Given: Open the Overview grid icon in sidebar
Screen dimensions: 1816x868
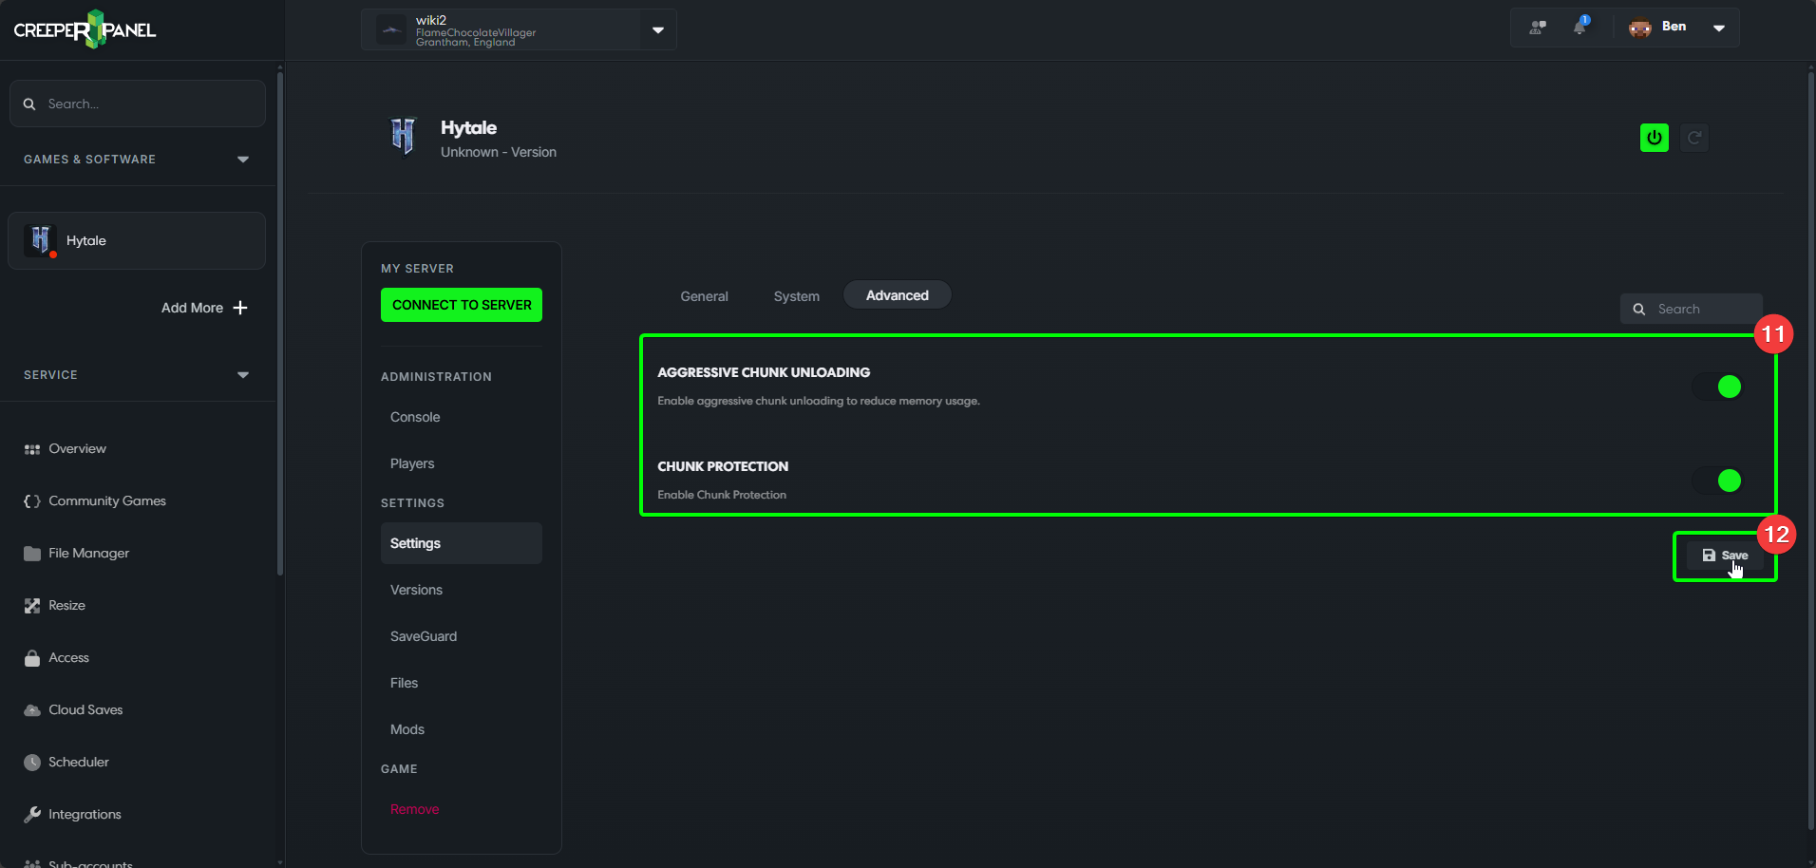Looking at the screenshot, I should click(x=31, y=448).
